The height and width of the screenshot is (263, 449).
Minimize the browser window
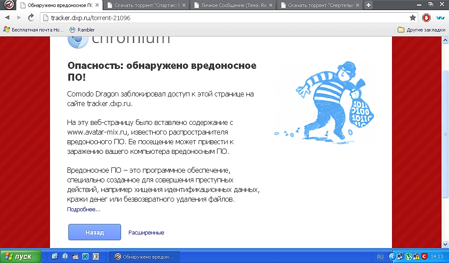pyautogui.click(x=419, y=5)
